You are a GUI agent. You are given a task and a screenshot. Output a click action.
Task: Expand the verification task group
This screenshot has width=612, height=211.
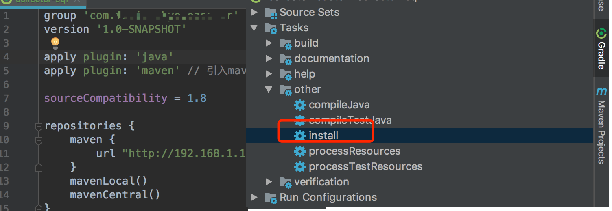point(269,182)
